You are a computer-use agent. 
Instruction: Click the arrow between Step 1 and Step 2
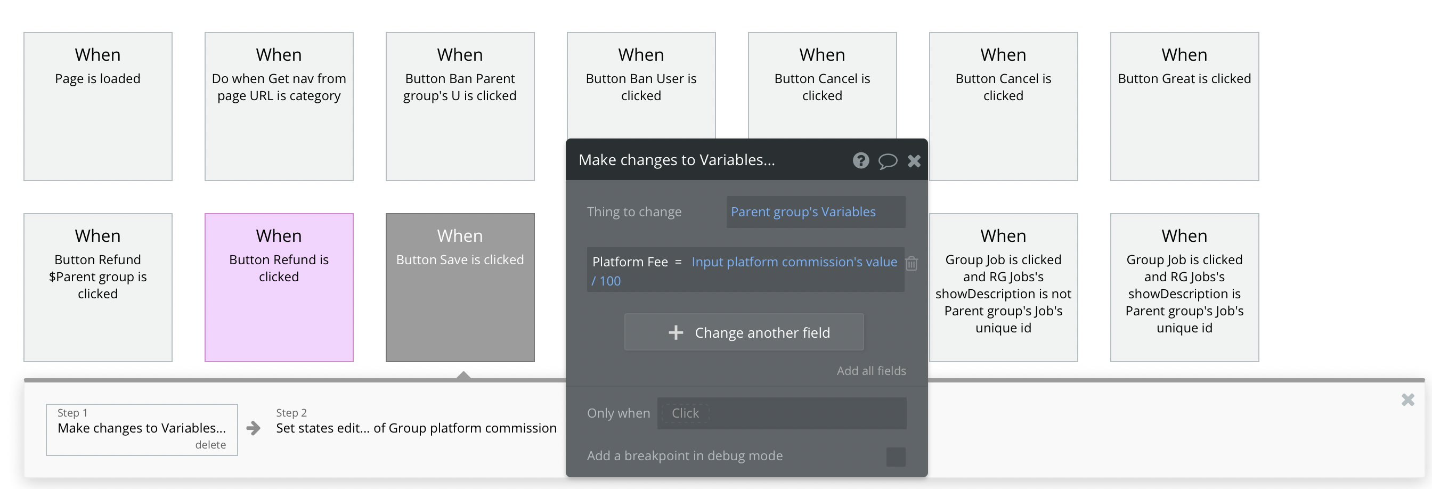pos(254,428)
